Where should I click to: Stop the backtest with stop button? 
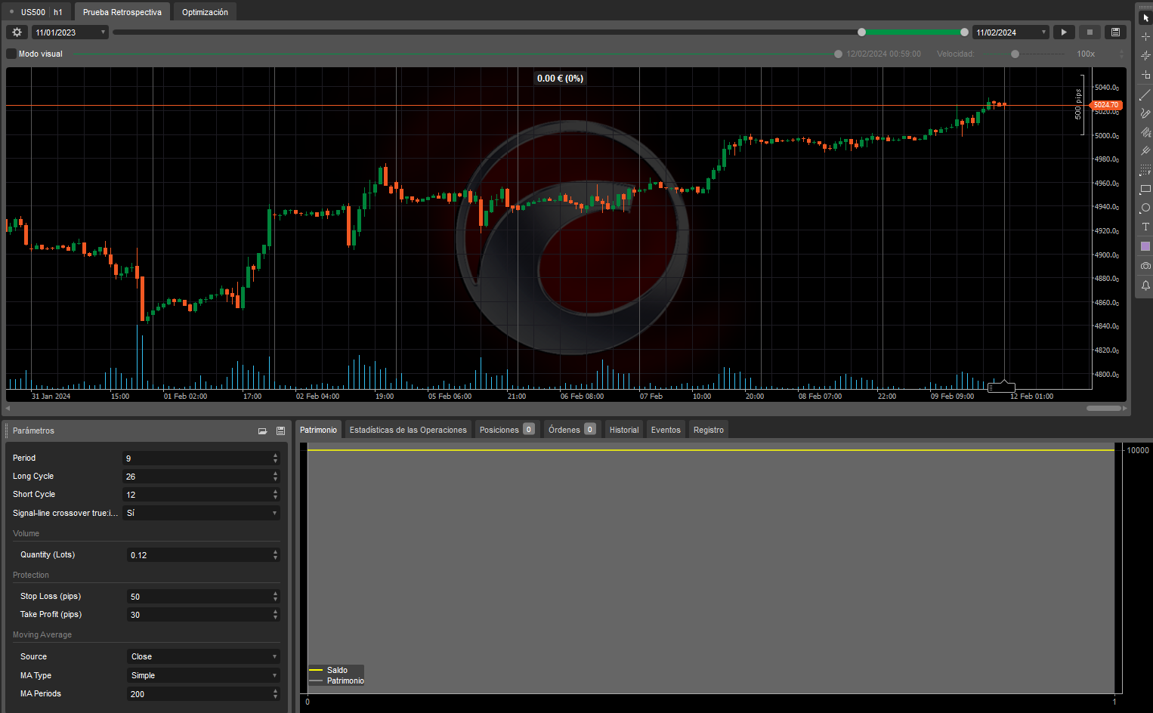1090,32
